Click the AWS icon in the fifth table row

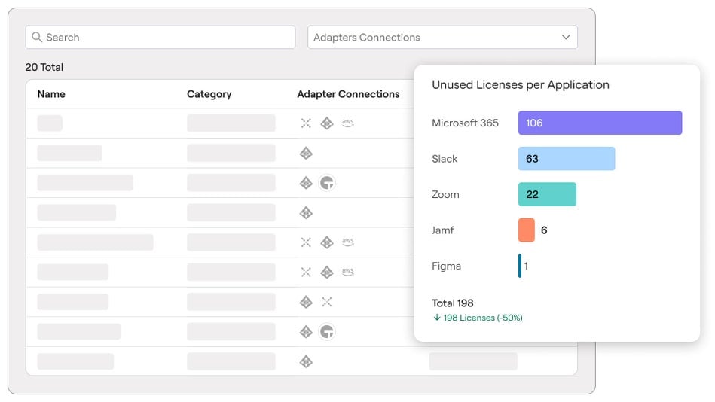pos(347,242)
